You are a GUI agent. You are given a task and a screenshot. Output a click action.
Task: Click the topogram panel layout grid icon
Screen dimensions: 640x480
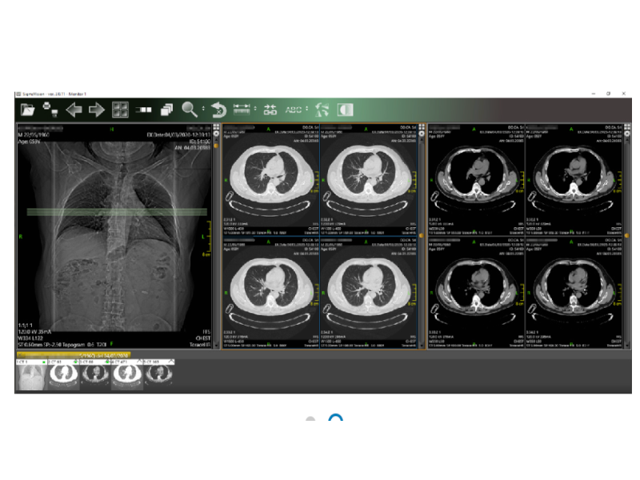(x=216, y=127)
